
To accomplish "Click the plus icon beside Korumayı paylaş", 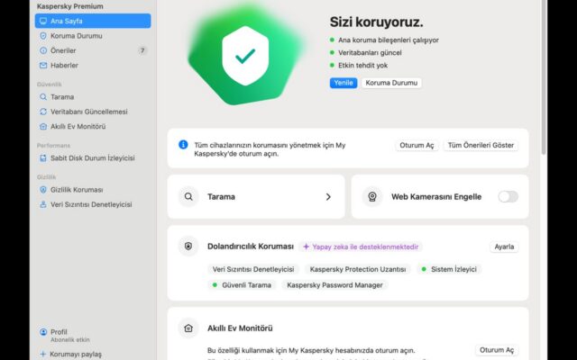I will pos(42,354).
